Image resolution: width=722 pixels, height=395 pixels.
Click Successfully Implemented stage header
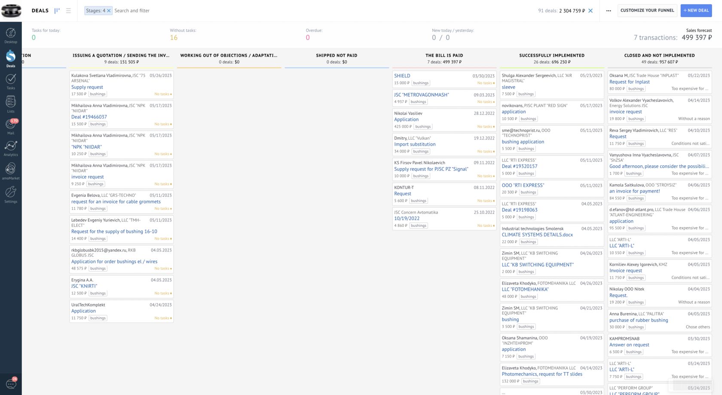pos(552,55)
